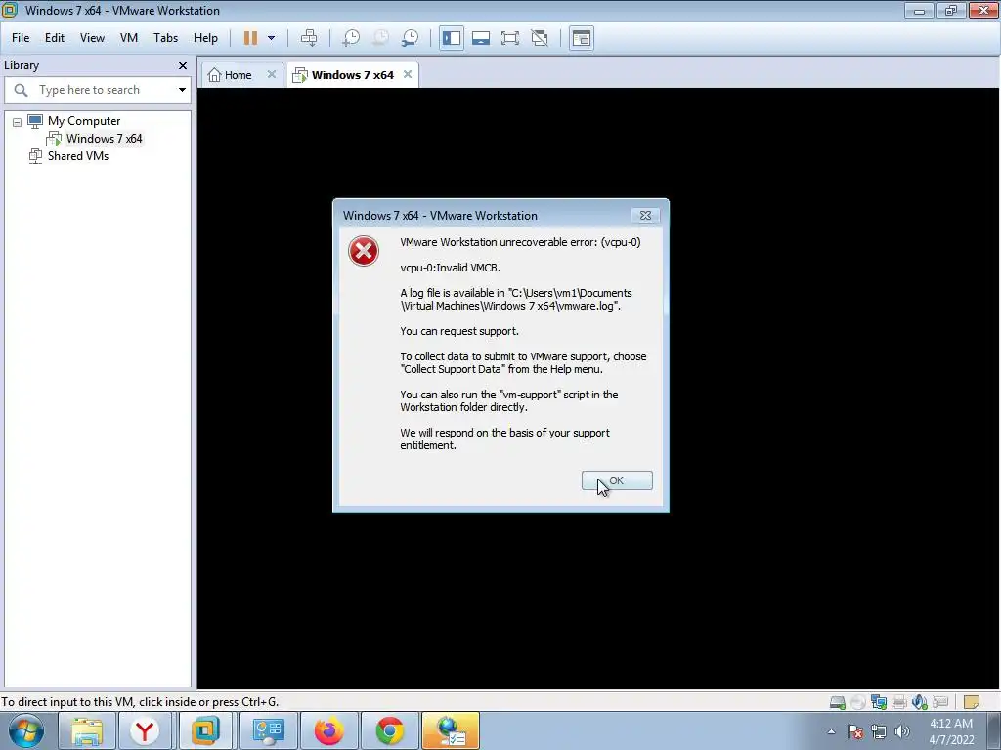Close the Windows 7 x64 tab
1001x750 pixels.
tap(408, 74)
